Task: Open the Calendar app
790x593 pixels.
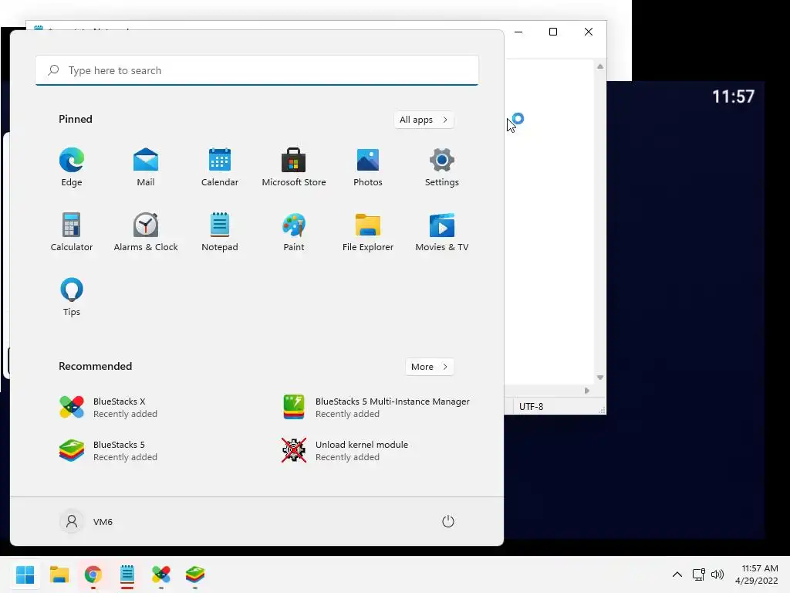Action: 220,168
